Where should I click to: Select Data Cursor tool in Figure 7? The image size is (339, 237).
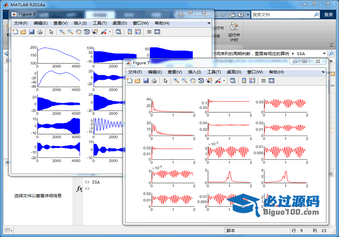pyautogui.click(x=209, y=81)
